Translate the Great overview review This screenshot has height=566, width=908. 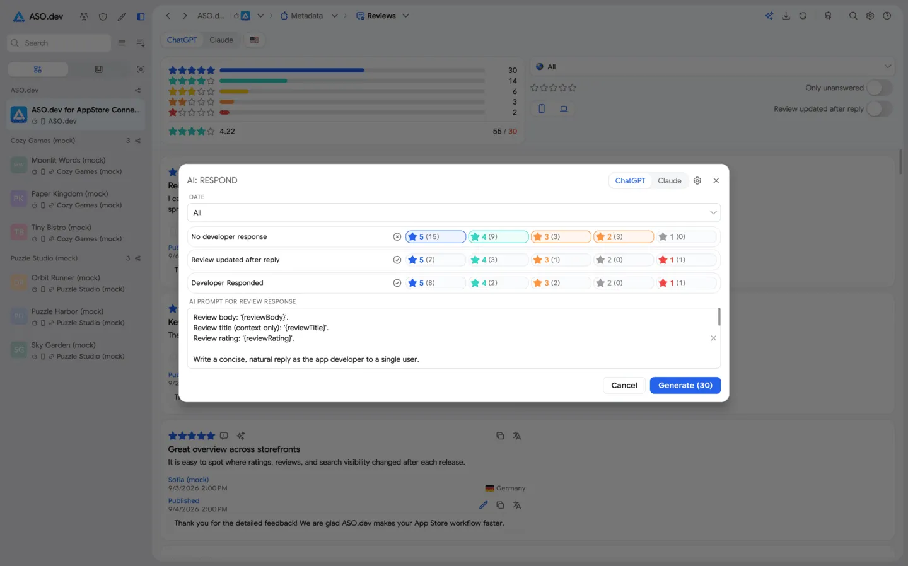(x=517, y=436)
